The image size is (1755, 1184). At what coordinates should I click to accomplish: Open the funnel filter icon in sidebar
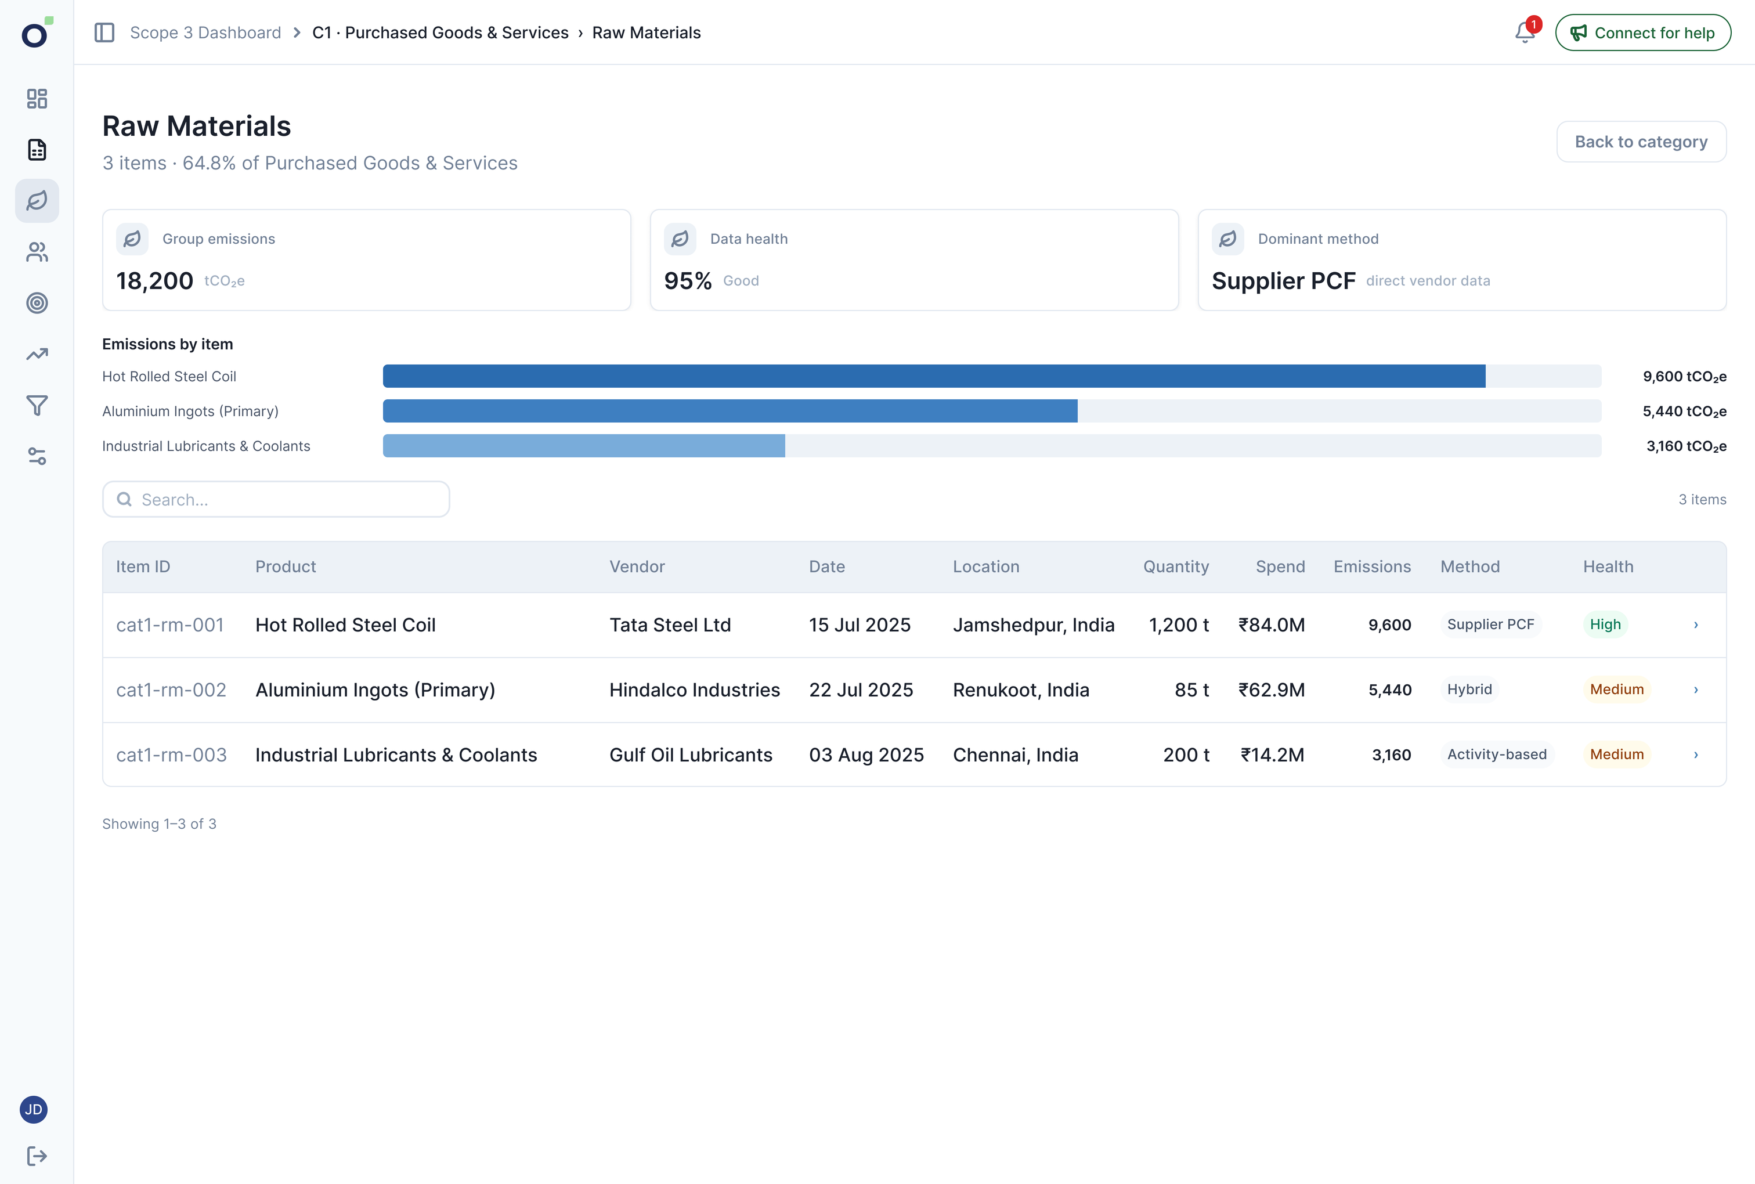(36, 406)
